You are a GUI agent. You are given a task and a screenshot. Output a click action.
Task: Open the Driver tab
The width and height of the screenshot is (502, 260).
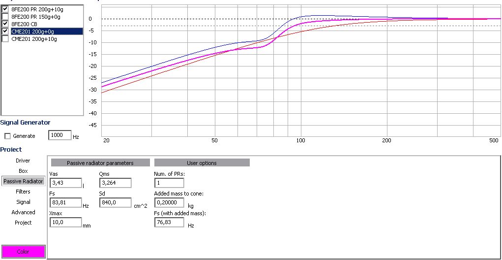point(23,161)
